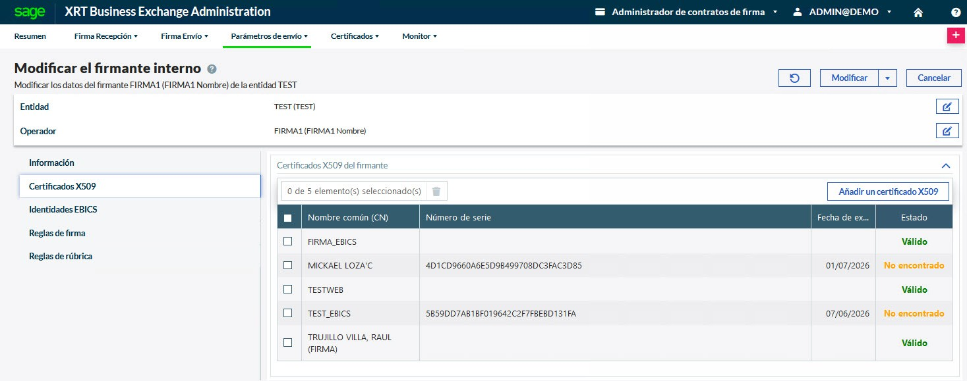Screen dimensions: 967x381
Task: Open the ADMIN@DEMO user dropdown
Action: point(842,12)
